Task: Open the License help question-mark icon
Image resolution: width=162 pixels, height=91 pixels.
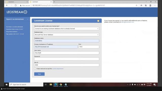Action: click(98, 21)
